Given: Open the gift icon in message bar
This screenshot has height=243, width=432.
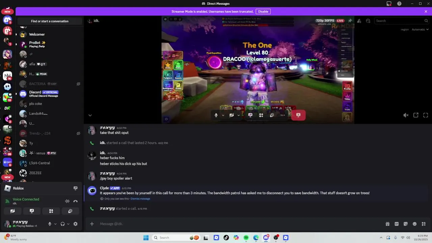Looking at the screenshot, I should pos(387,224).
